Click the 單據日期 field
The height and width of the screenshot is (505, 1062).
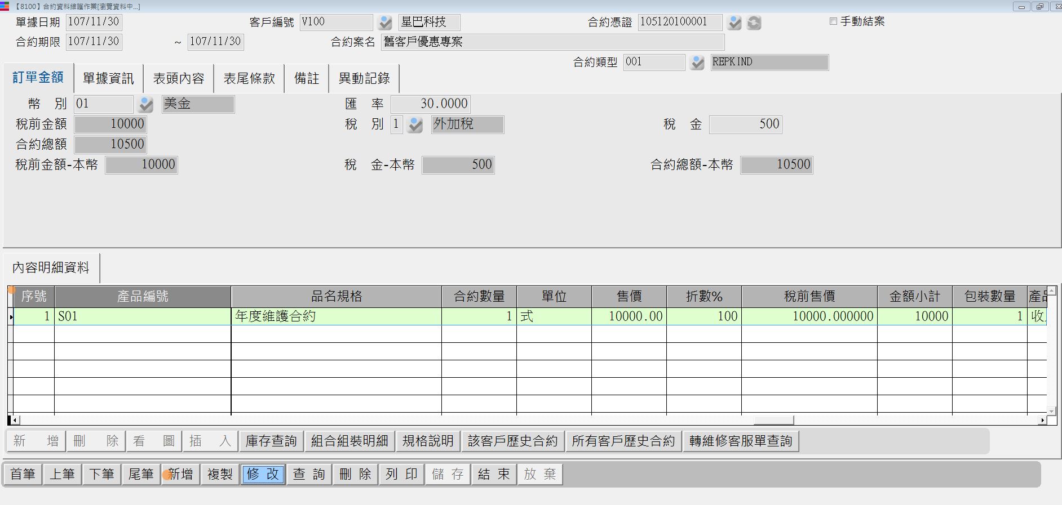(94, 23)
